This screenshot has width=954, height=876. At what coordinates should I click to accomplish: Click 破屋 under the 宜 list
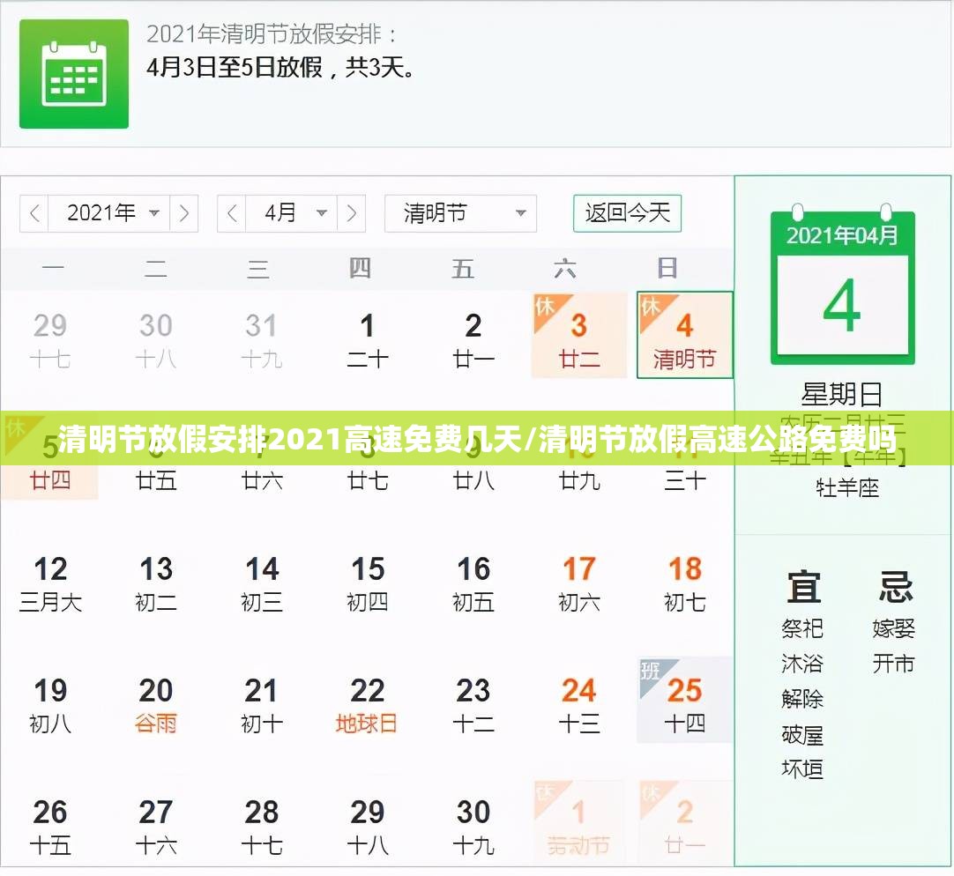[801, 736]
